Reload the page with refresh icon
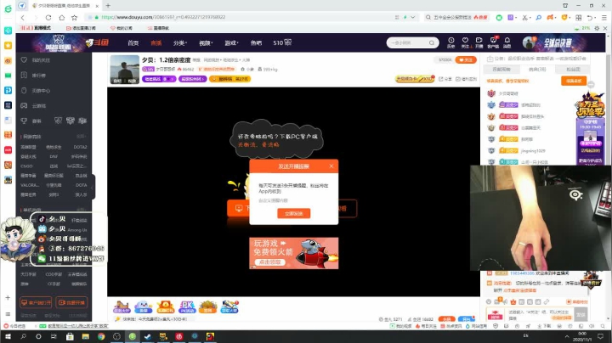This screenshot has height=343, width=612. coord(48,18)
